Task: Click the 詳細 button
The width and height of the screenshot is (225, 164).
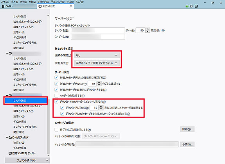Action: (x=187, y=129)
